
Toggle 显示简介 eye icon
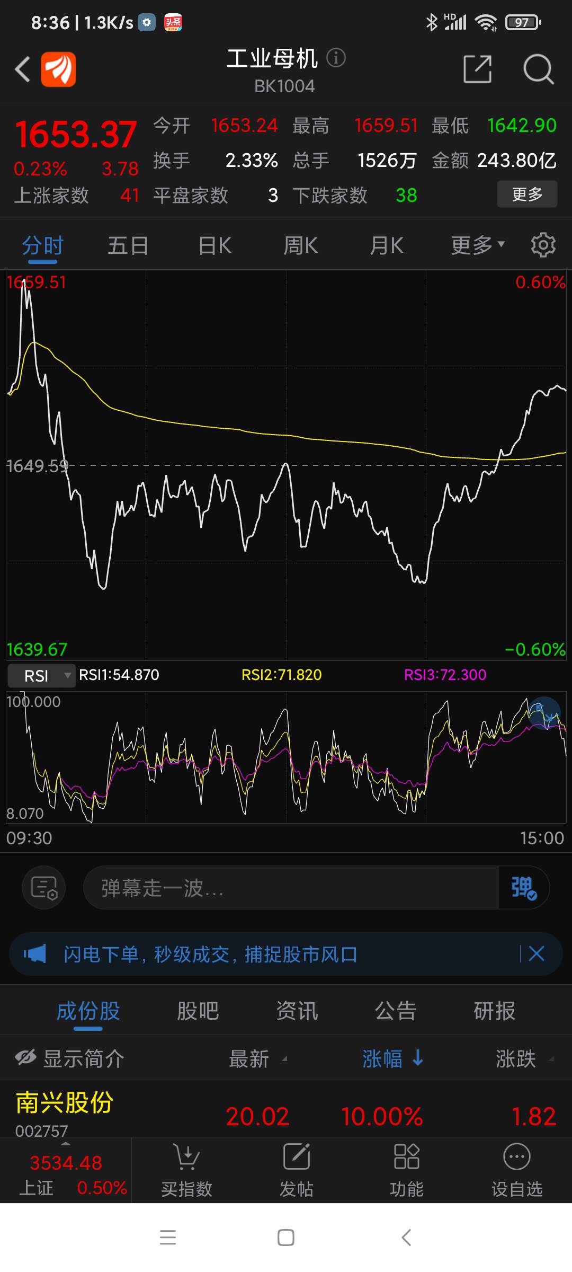pos(25,1058)
